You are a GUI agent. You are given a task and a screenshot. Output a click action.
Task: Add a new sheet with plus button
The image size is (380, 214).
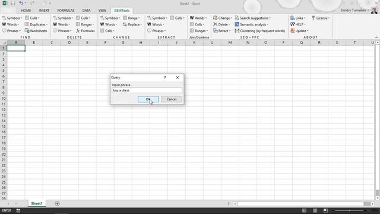[x=57, y=203]
